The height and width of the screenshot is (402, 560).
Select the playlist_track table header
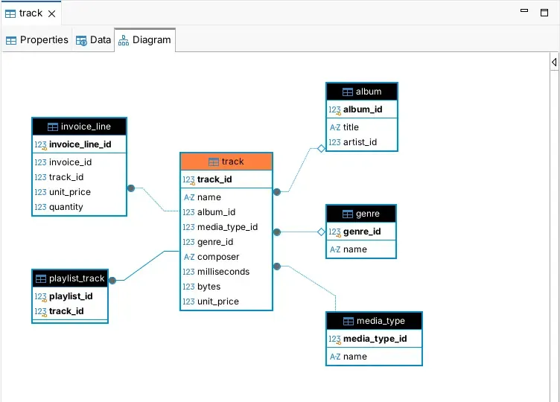(70, 278)
